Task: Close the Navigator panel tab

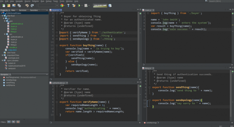Action: [10, 74]
